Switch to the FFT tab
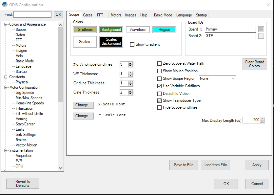Screen dimensions: 274x195 (x=100, y=15)
